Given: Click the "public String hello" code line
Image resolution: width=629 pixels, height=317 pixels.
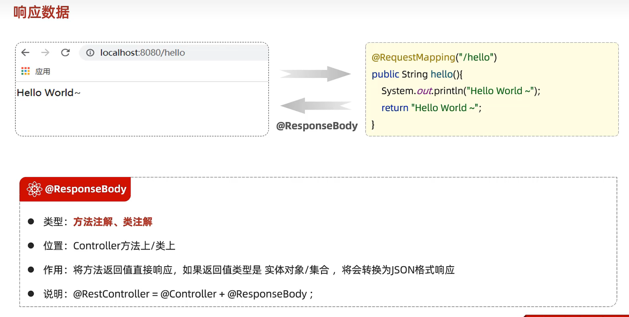Looking at the screenshot, I should coord(417,74).
